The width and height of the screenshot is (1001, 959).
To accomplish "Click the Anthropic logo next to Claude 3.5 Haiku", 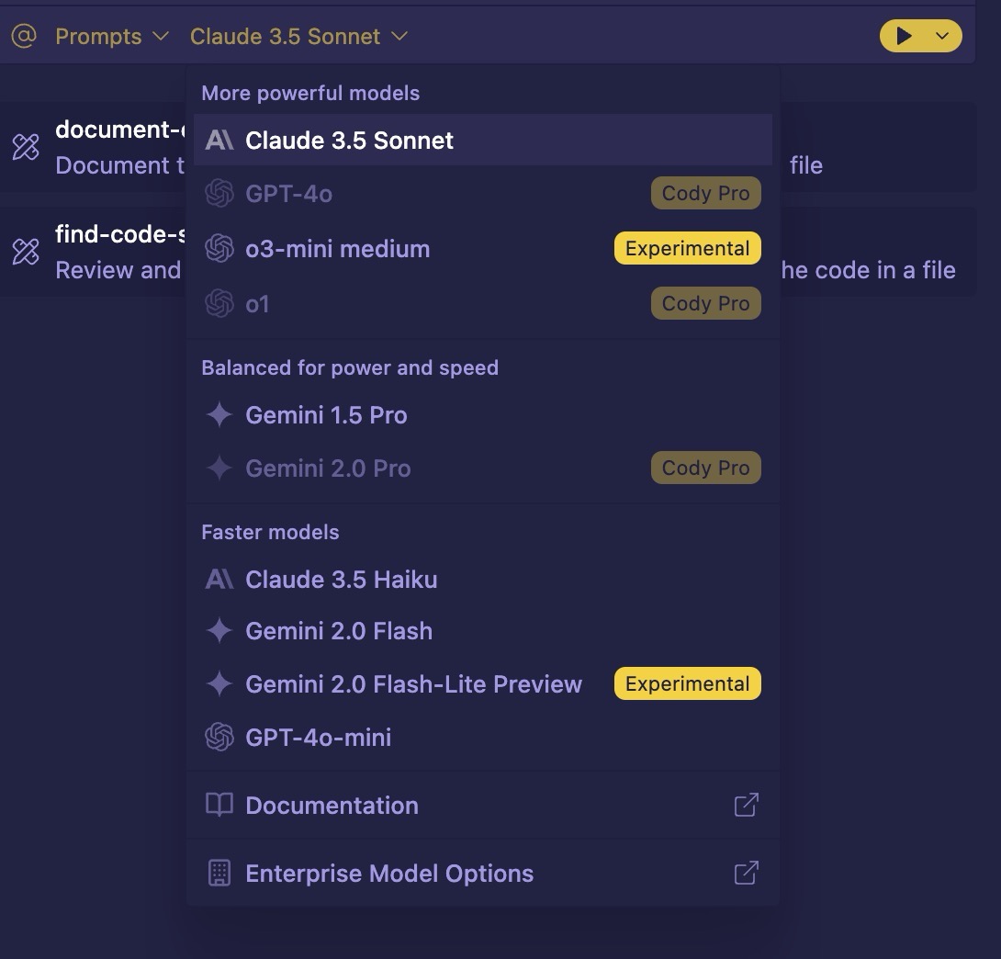I will coord(219,579).
